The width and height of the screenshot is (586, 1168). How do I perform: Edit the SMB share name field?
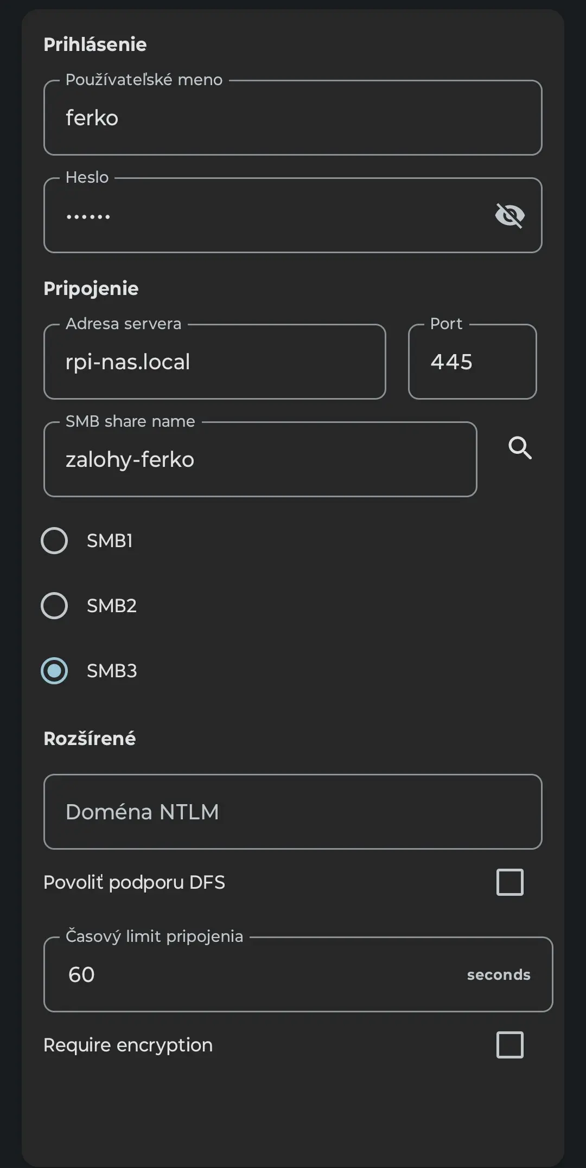260,459
